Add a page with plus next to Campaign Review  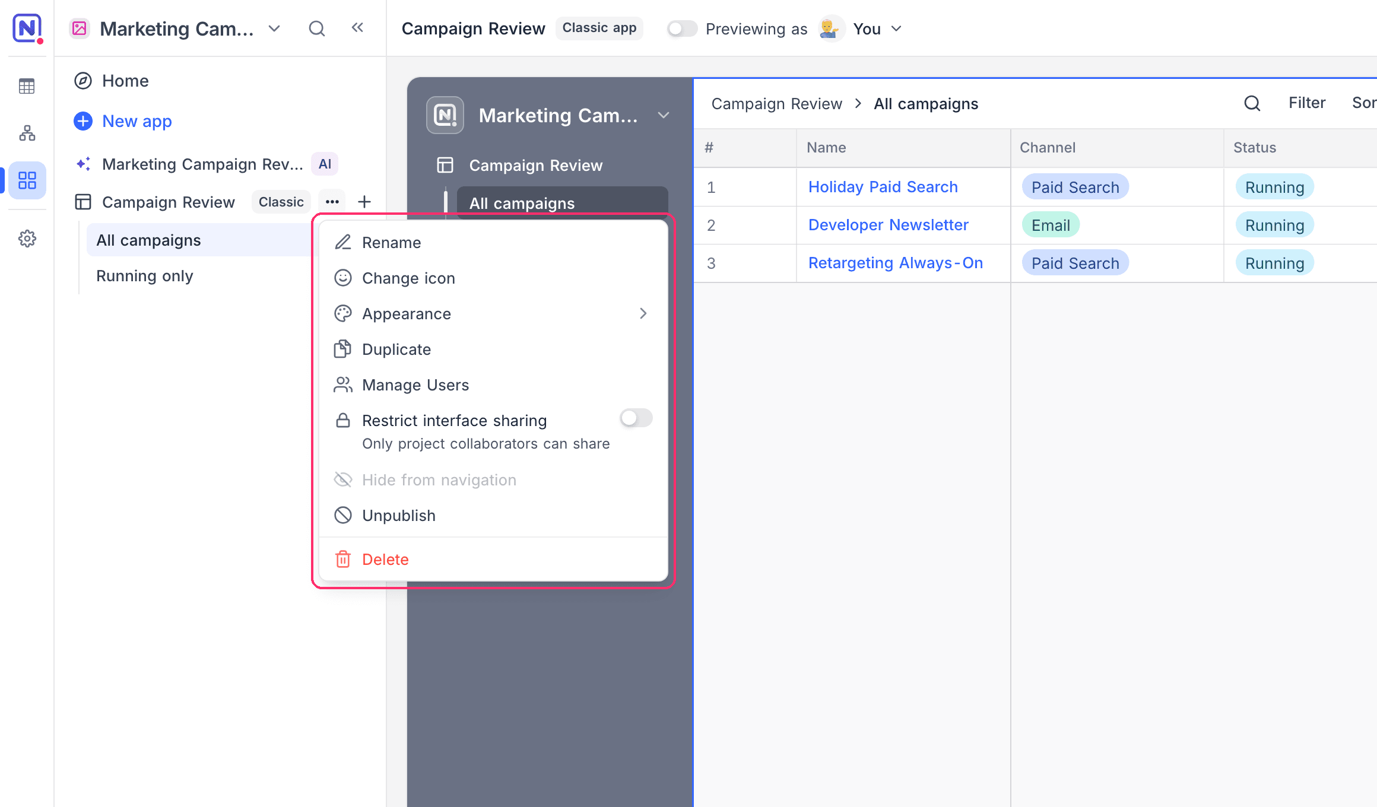(x=364, y=202)
